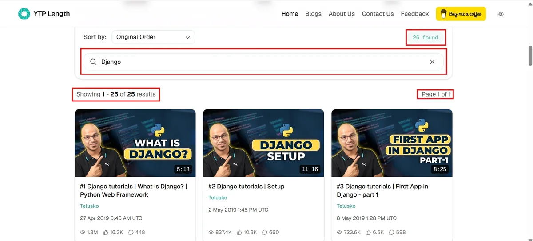This screenshot has height=241, width=533.
Task: Open video #2 Django tutorials Setup title
Action: click(246, 187)
